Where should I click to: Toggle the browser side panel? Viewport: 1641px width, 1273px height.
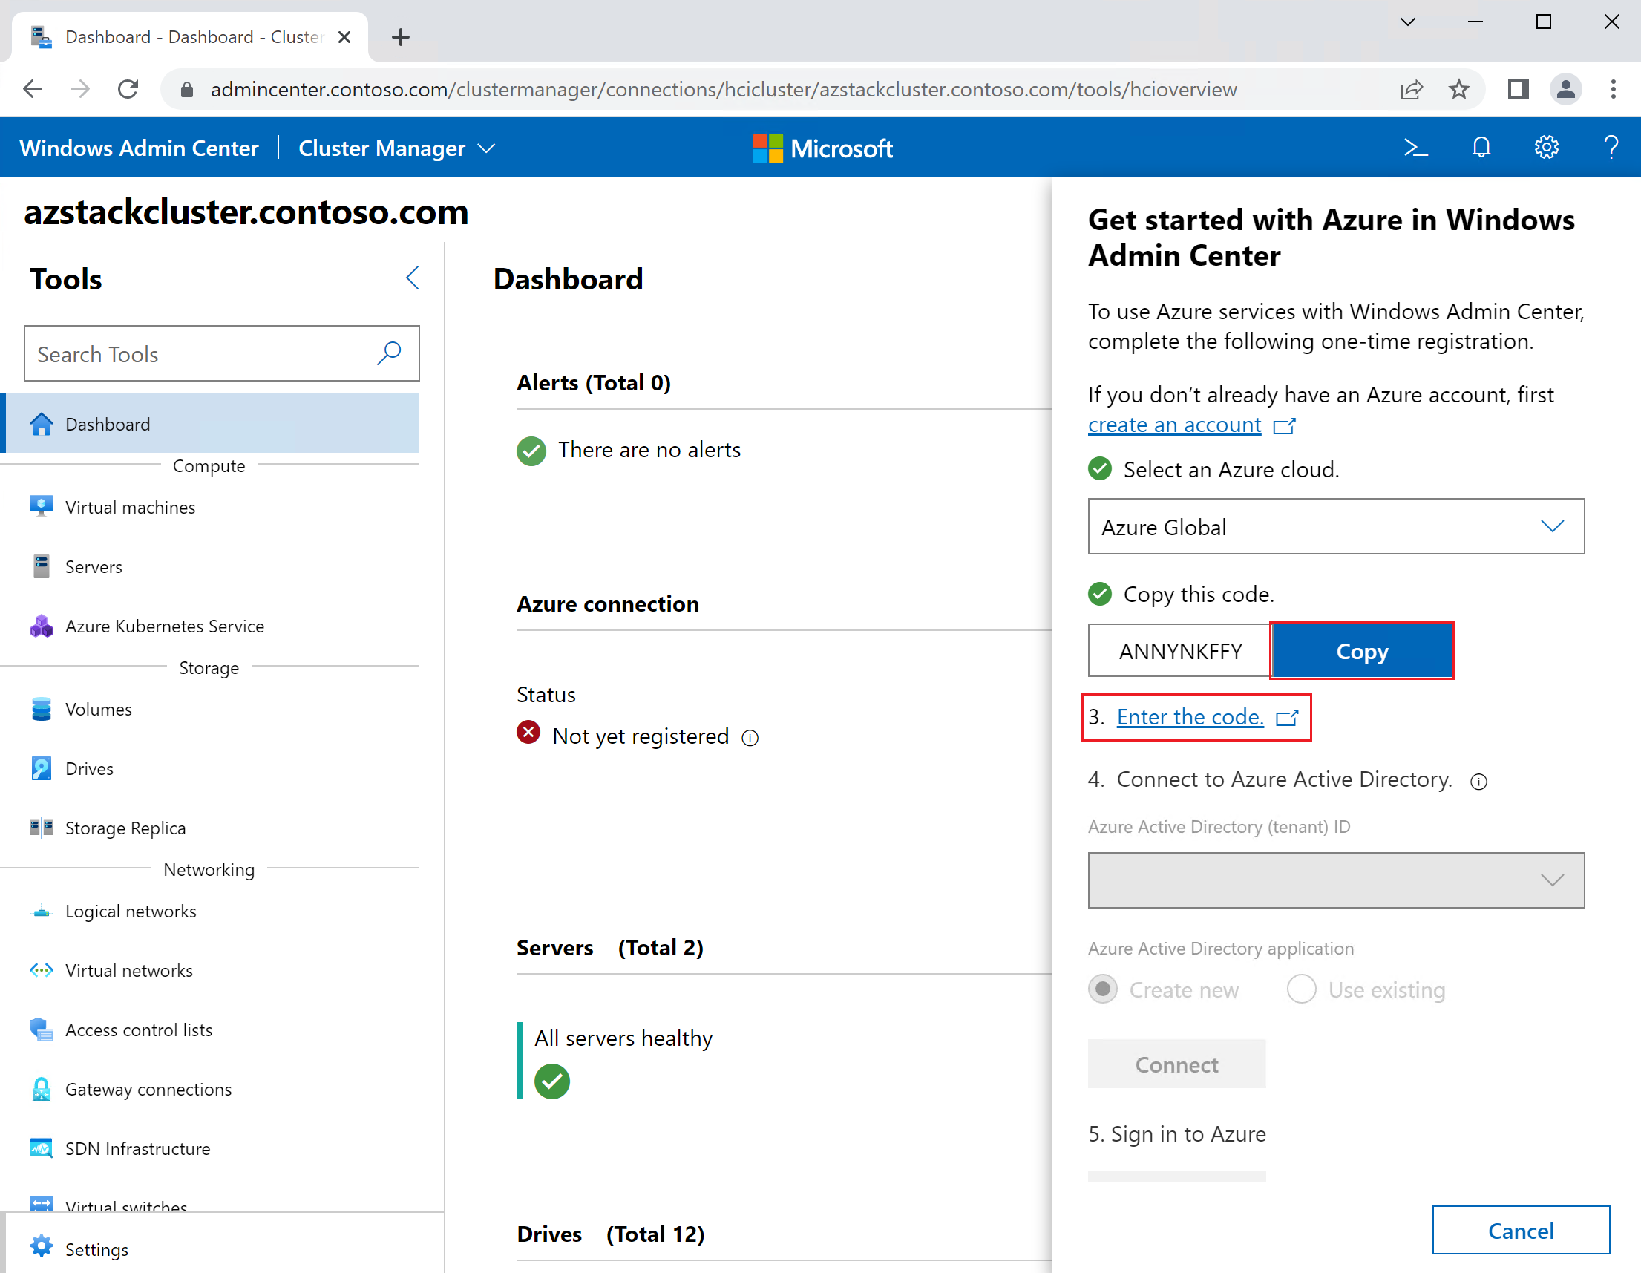(1518, 89)
